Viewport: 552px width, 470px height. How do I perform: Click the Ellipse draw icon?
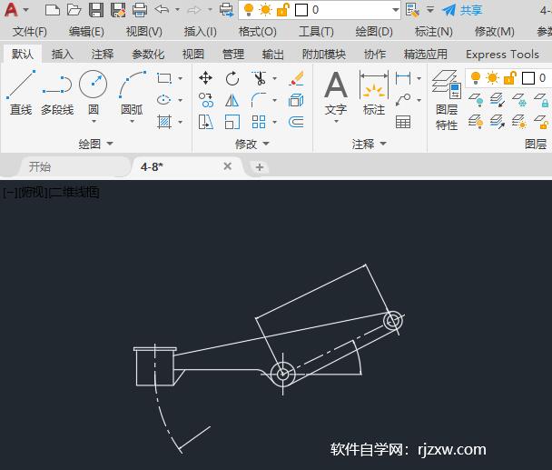[164, 100]
